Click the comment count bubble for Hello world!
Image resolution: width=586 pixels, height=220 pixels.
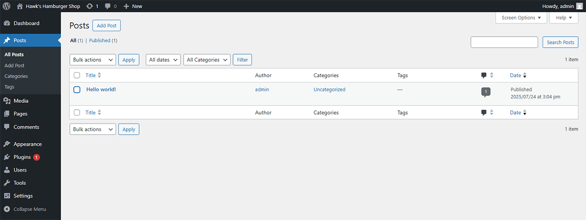click(x=486, y=91)
